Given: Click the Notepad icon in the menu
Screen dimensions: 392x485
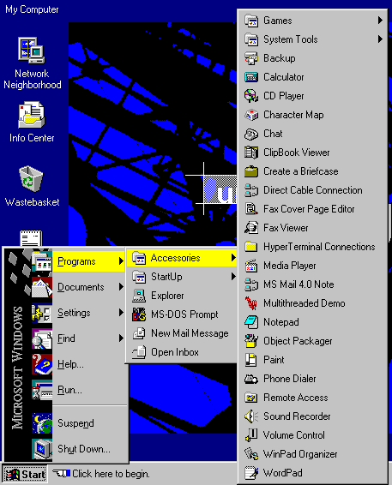Looking at the screenshot, I should (251, 322).
